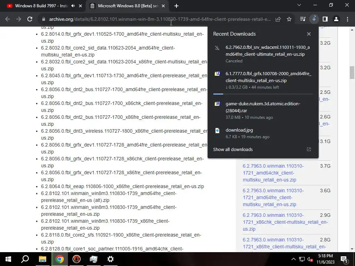
Task: Click the page vertical scrollbar thumb
Action: 352,72
